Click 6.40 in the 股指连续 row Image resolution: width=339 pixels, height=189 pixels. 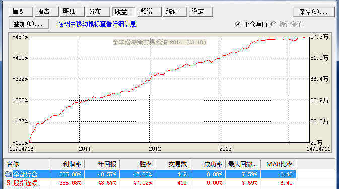(x=286, y=183)
